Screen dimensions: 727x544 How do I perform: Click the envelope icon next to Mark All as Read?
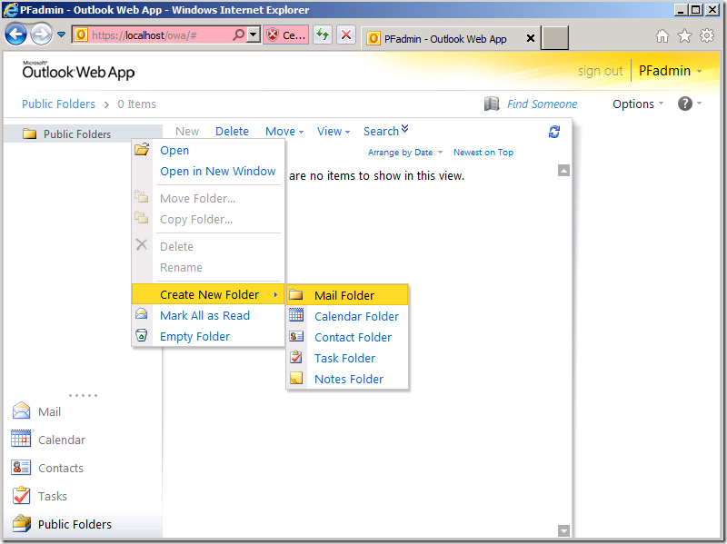click(x=142, y=314)
